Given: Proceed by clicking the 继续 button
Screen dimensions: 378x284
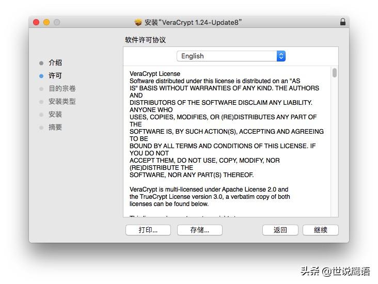Looking at the screenshot, I should pyautogui.click(x=321, y=230).
